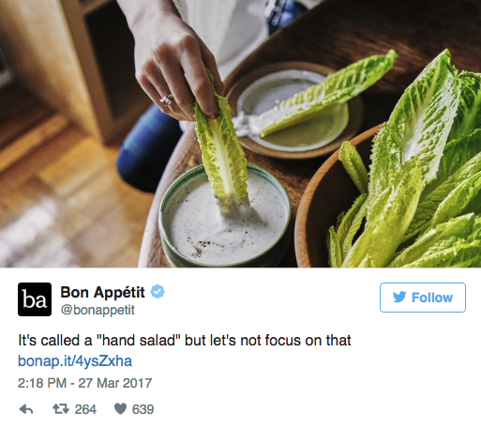Viewport: 481px width, 428px height.
Task: Open the bonap.it/4ysZxha link
Action: pos(75,360)
